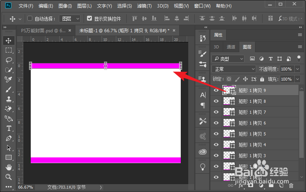Hide layer 矩形 1 拷贝 9
This screenshot has height=192, width=306.
click(216, 90)
